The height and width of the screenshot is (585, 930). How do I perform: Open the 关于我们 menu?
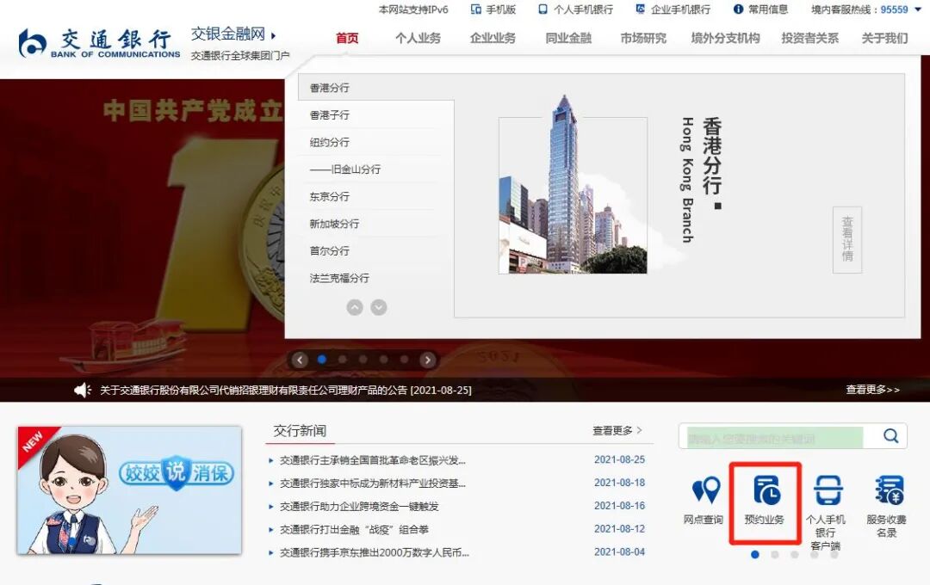point(885,39)
